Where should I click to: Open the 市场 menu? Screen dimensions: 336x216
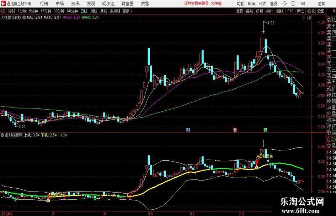point(60,4)
